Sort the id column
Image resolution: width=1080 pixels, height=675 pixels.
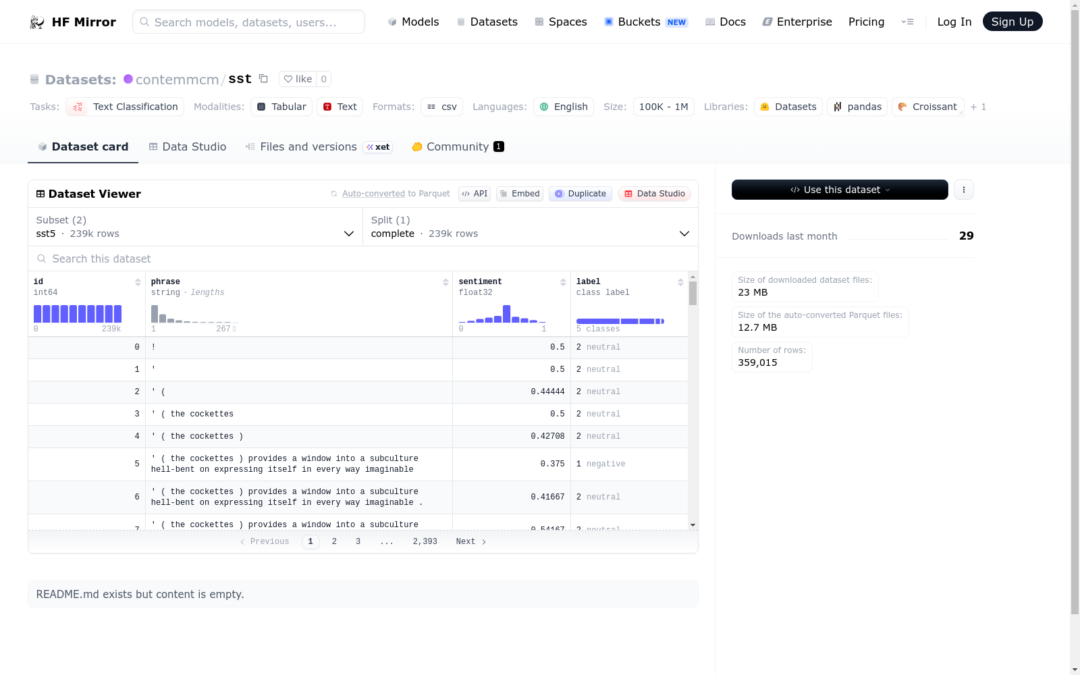click(138, 282)
